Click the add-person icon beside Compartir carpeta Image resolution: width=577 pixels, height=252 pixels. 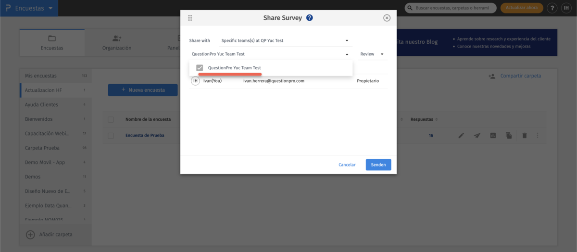pyautogui.click(x=492, y=76)
